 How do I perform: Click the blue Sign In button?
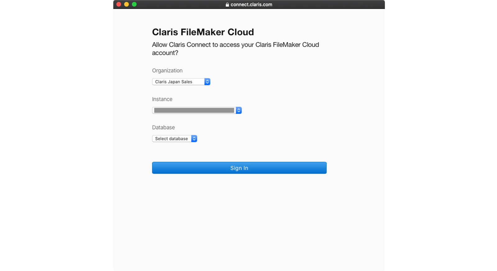[239, 168]
